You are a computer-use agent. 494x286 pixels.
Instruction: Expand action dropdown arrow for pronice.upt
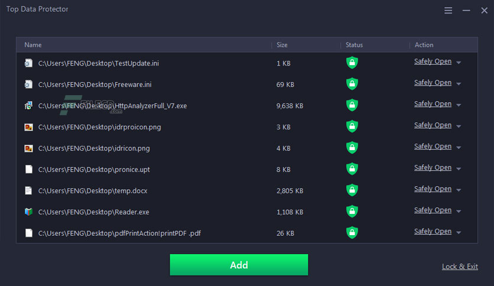459,169
